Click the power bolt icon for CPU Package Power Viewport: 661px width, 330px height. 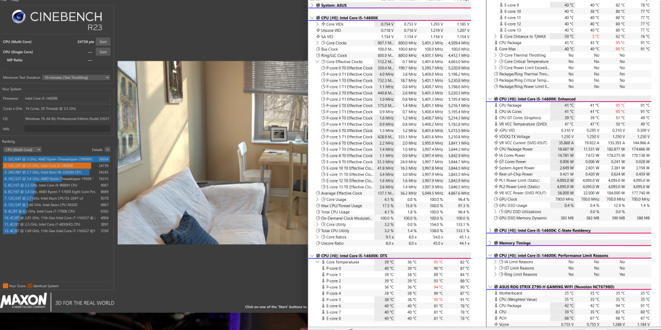point(496,149)
